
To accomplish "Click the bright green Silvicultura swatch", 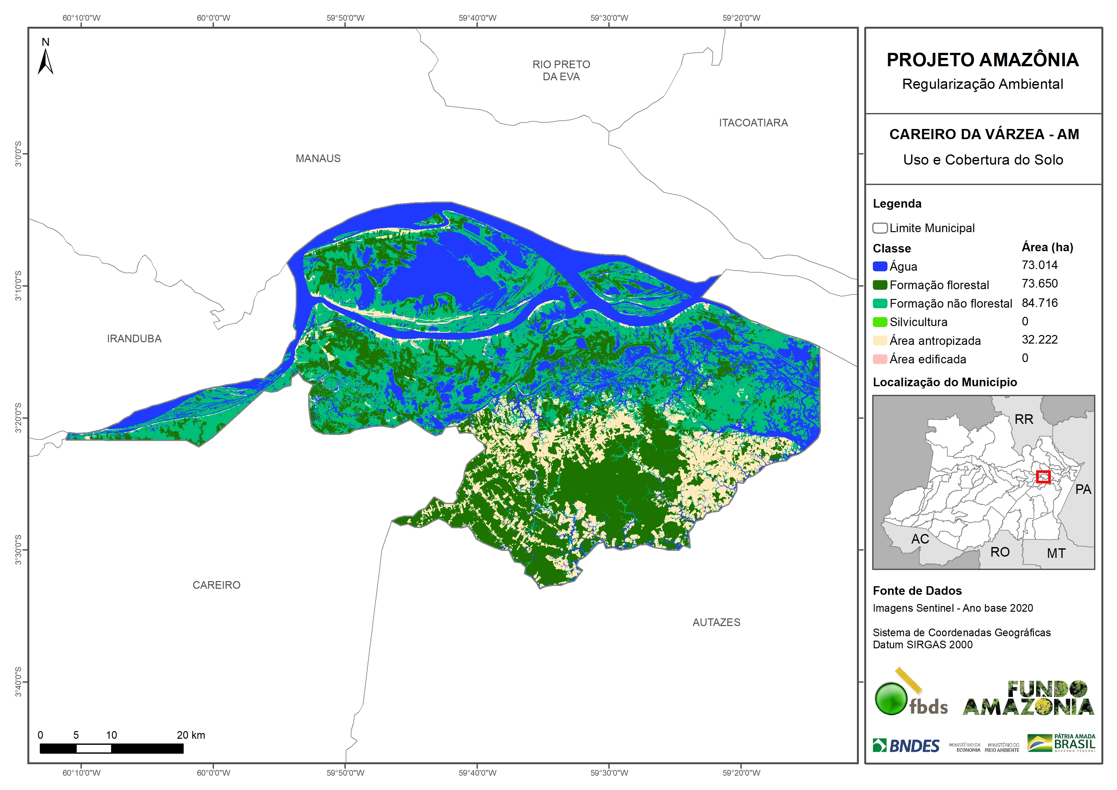I will (880, 322).
